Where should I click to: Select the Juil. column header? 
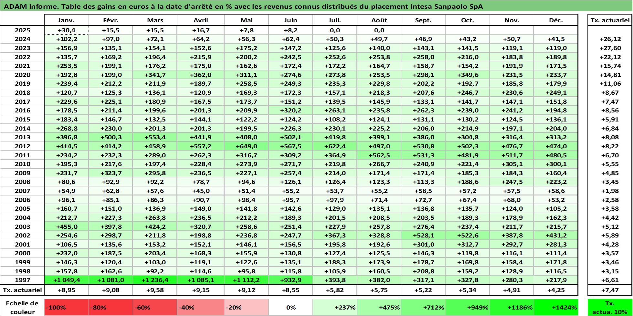335,20
